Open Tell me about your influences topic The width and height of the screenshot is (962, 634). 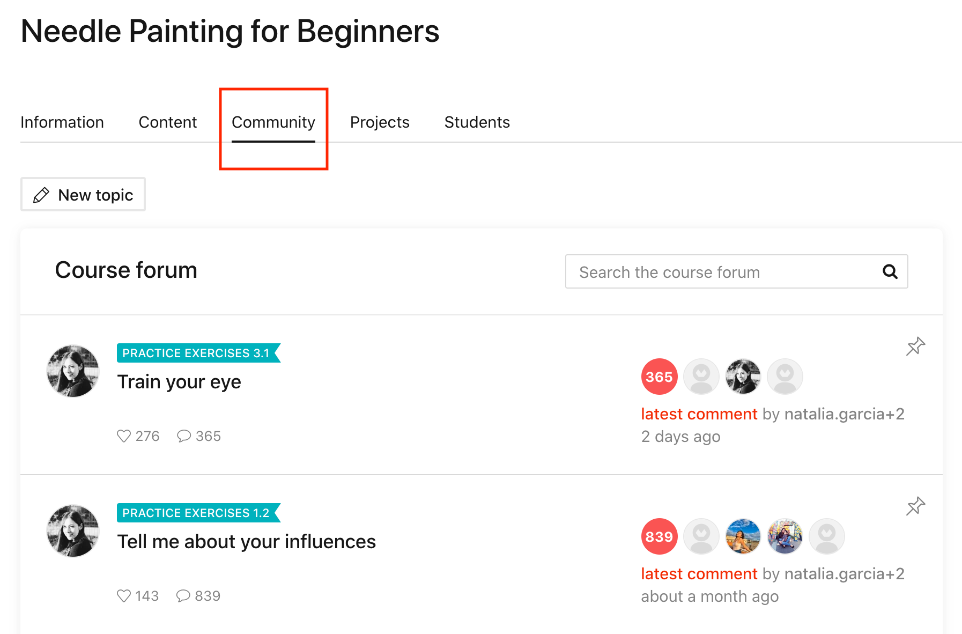(x=247, y=542)
